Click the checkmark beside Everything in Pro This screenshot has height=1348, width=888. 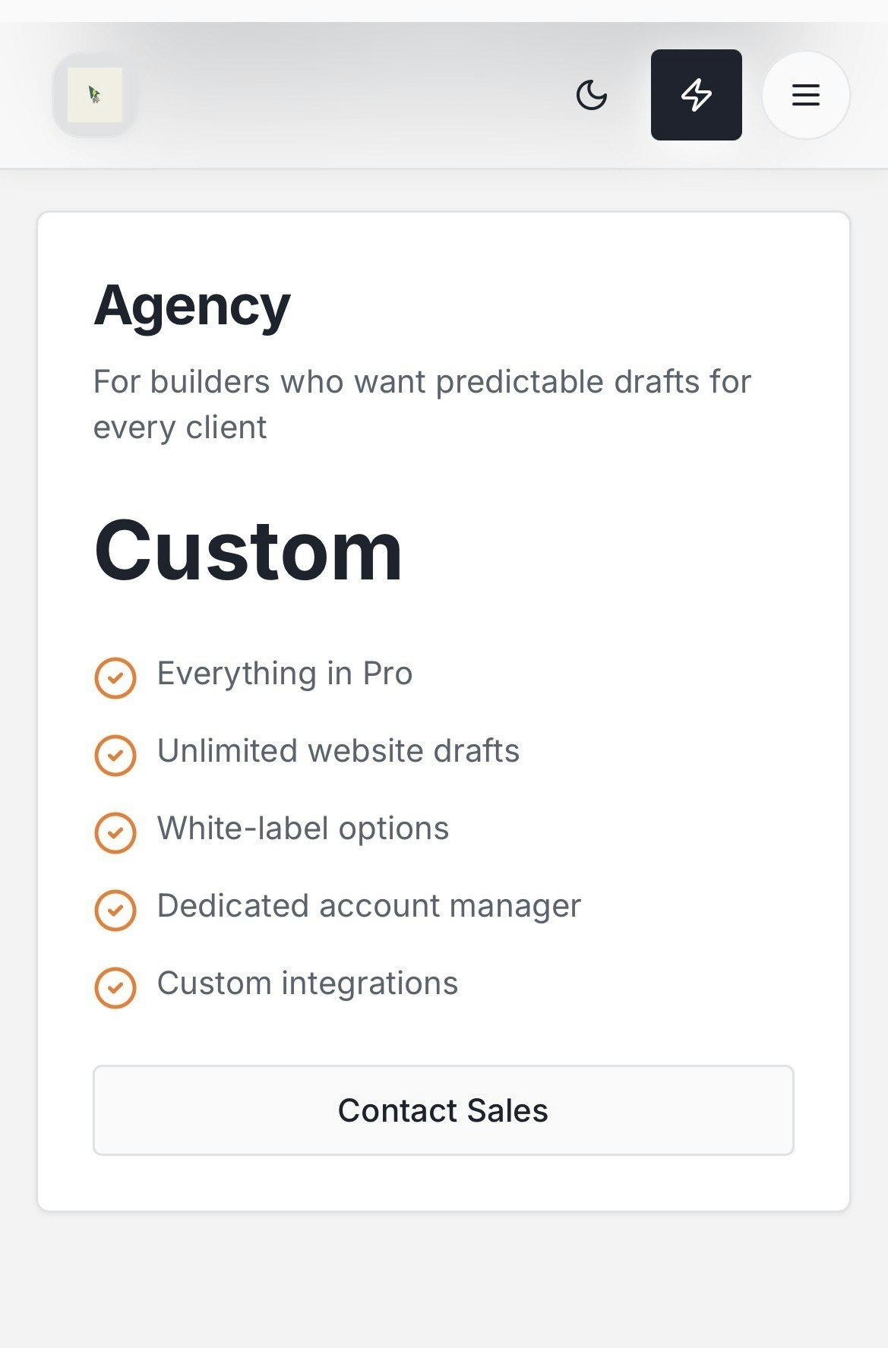point(115,676)
